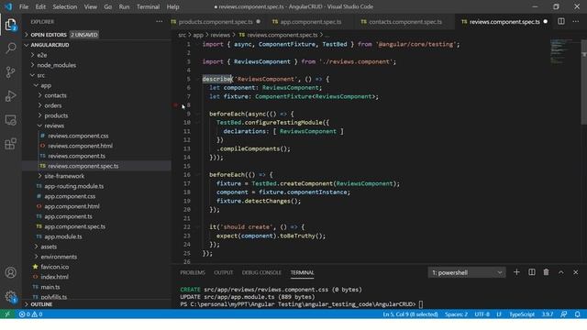Click the Split Editor Right icon
The width and height of the screenshot is (587, 330).
[x=560, y=22]
